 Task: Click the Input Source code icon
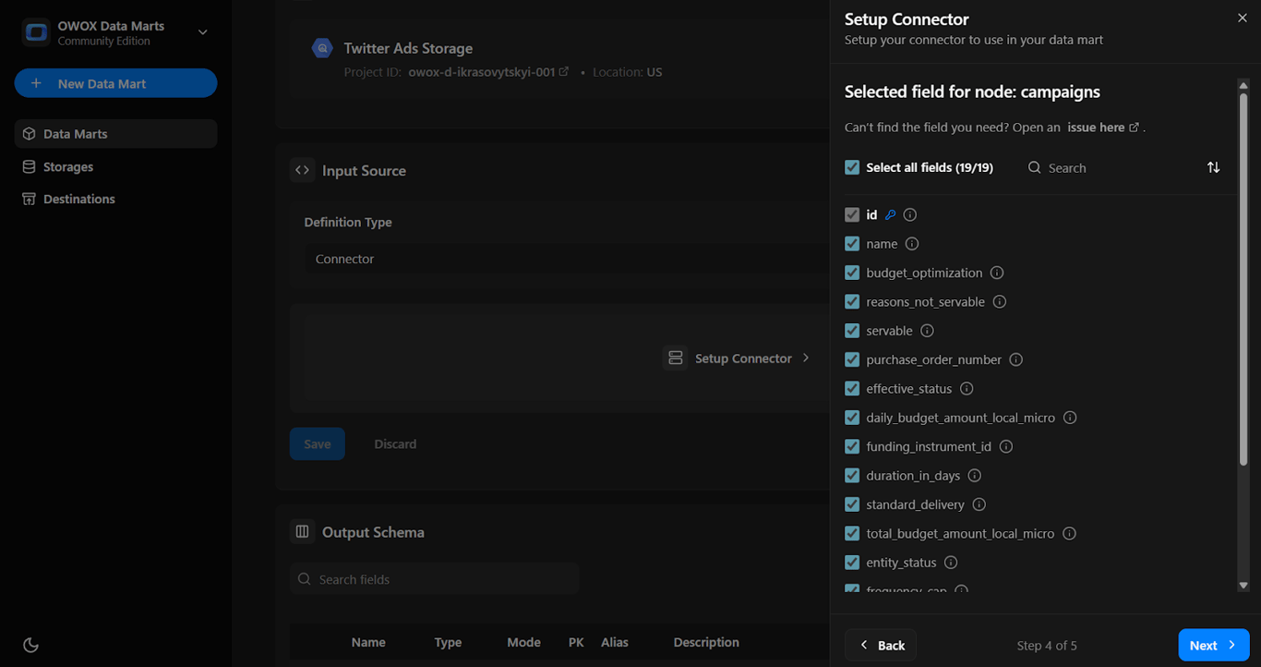302,170
